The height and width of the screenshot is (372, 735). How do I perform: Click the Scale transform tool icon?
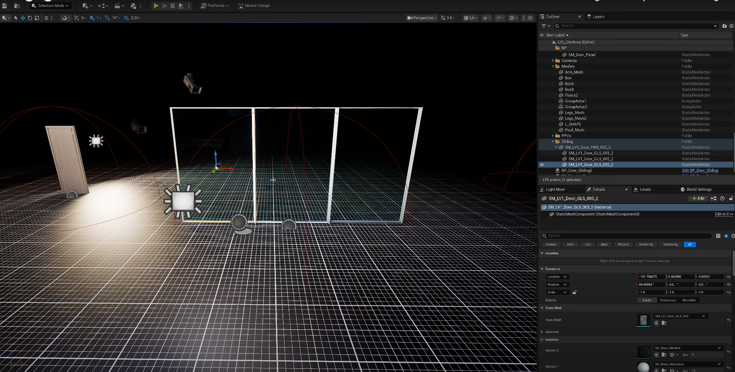tap(37, 18)
